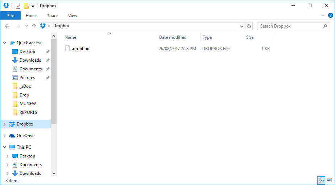Select Dropbox in navigation pane
This screenshot has width=335, height=185.
[25, 124]
